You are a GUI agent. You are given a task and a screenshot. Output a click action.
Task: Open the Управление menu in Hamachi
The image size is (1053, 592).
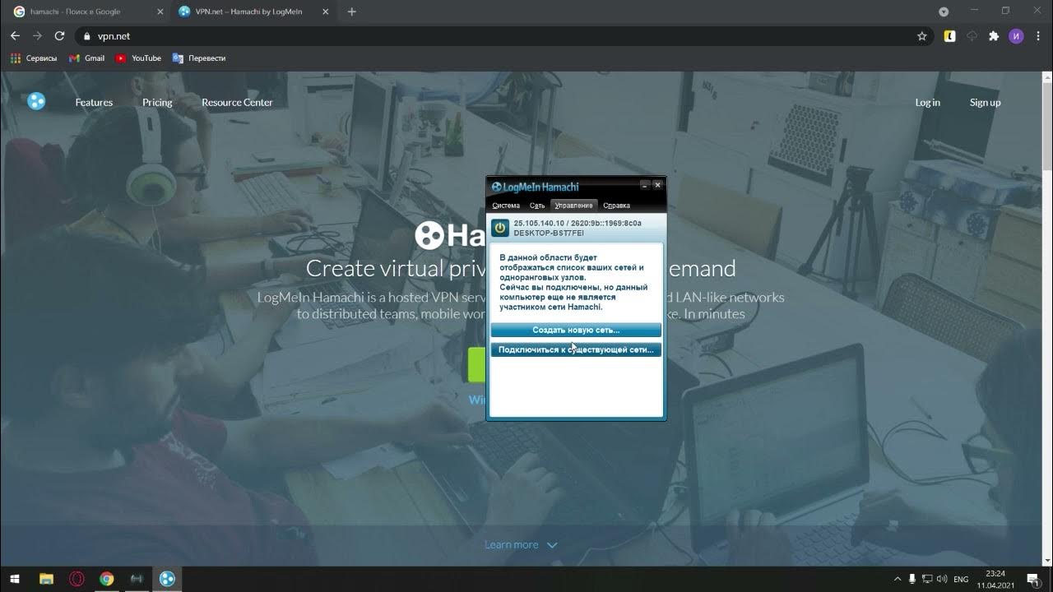pyautogui.click(x=573, y=206)
